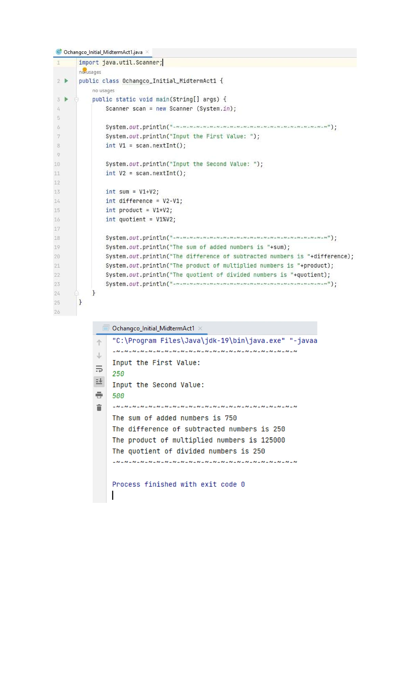
Task: Click the java.exe command line in console
Action: (x=215, y=341)
